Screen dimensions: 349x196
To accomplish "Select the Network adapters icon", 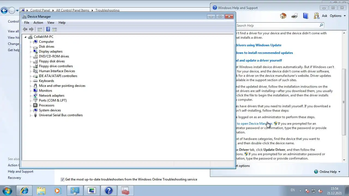I will (x=35, y=96).
